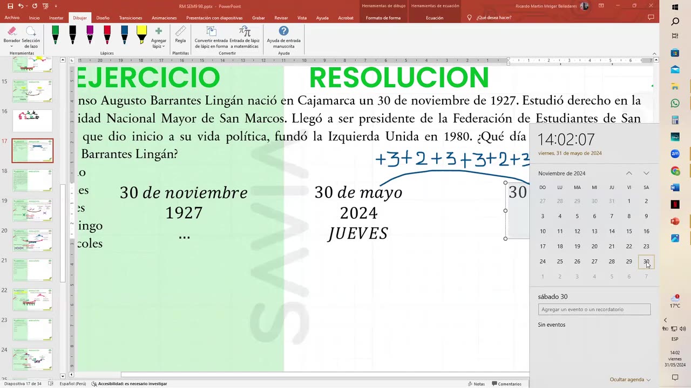Select slide 20 thumbnail
691x388 pixels.
[x=32, y=240]
